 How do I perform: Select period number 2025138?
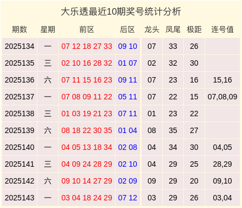pyautogui.click(x=20, y=114)
